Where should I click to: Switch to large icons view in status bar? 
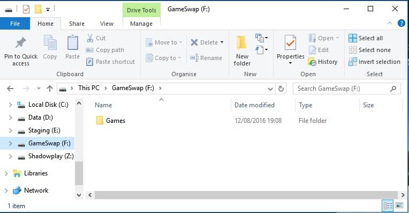coord(399,205)
